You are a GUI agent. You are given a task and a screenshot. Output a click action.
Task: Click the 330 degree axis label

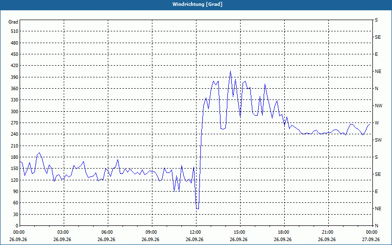(15, 100)
